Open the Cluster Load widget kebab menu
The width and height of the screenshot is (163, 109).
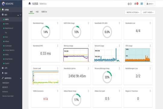tap(58, 68)
